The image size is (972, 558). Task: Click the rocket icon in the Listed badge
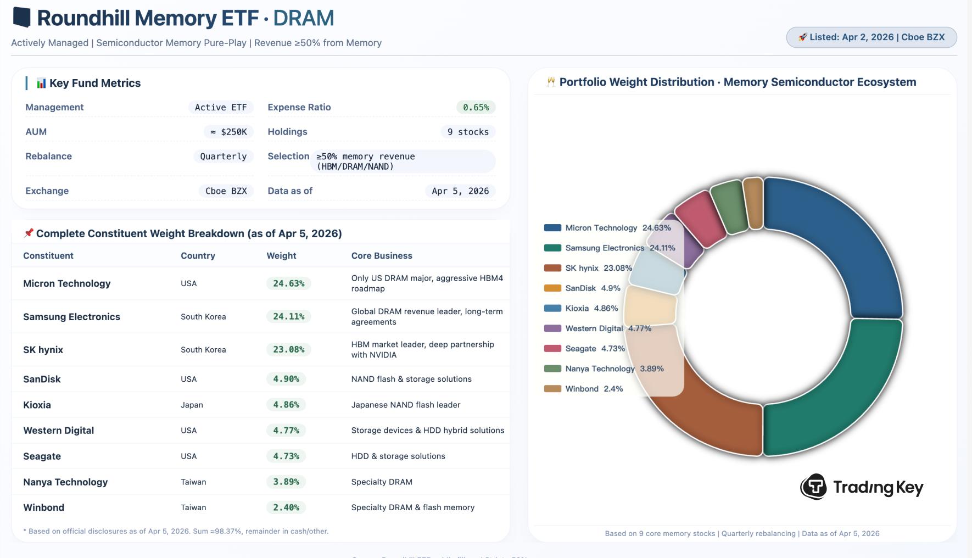[802, 37]
